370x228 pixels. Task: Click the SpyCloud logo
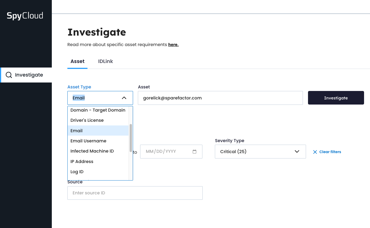point(25,16)
